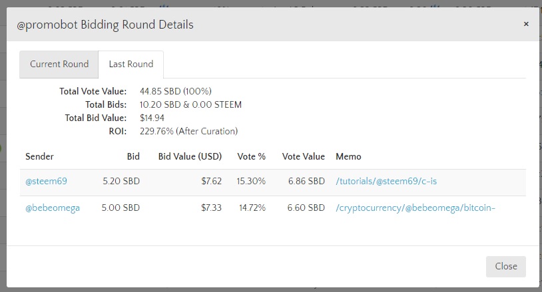Click the Bid Value (USD) column header
Viewport: 542px width, 292px height.
tap(190, 156)
